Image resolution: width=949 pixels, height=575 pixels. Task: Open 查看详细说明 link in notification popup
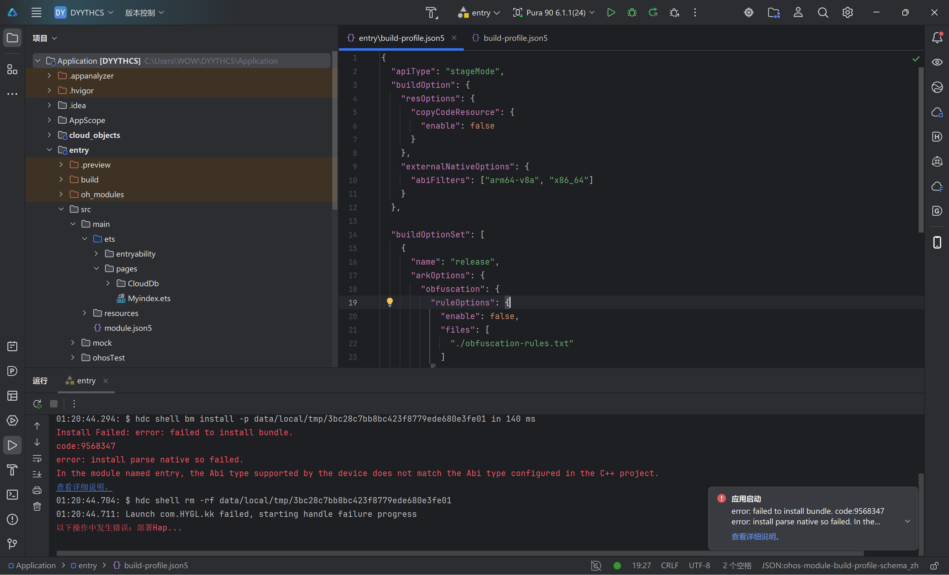755,536
